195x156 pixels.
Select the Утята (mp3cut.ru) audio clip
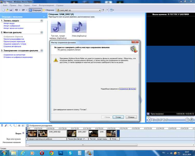(79, 29)
